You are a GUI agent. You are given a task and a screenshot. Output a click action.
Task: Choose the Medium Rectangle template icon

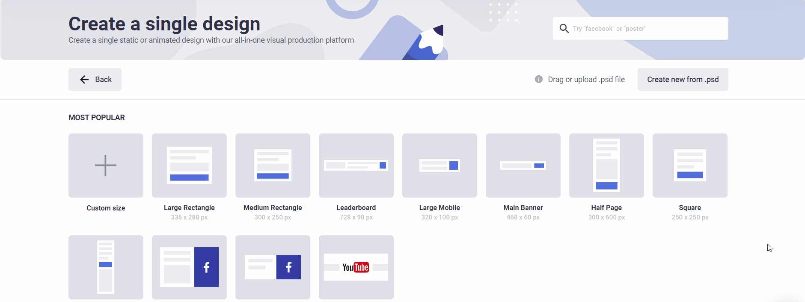(x=273, y=166)
